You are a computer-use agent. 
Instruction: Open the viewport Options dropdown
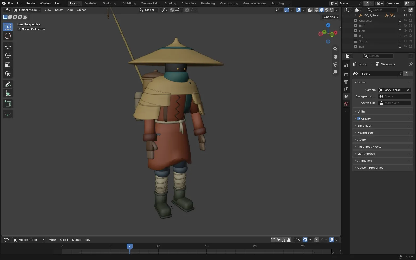click(331, 17)
